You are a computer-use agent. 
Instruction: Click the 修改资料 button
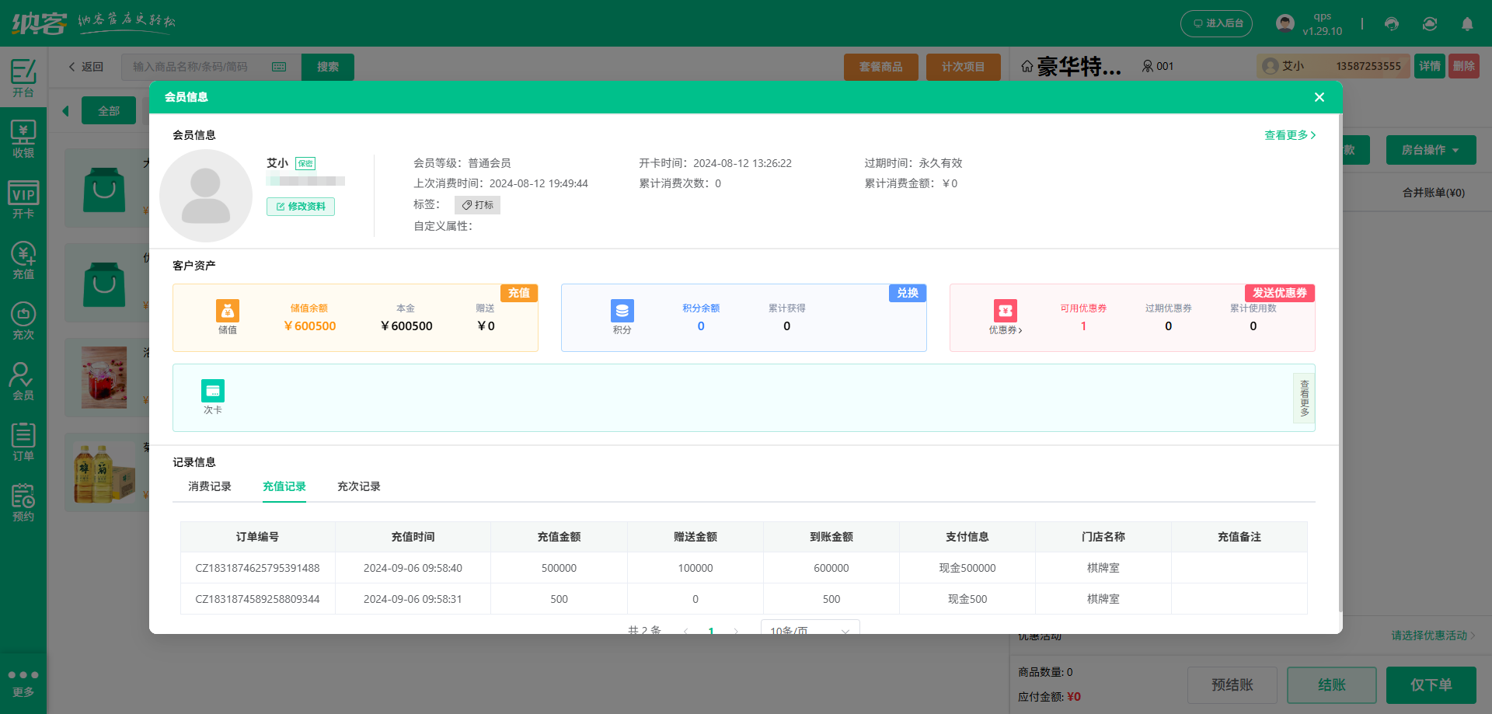coord(301,207)
